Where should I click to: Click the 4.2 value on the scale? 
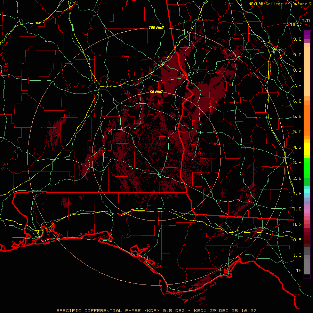[297, 147]
